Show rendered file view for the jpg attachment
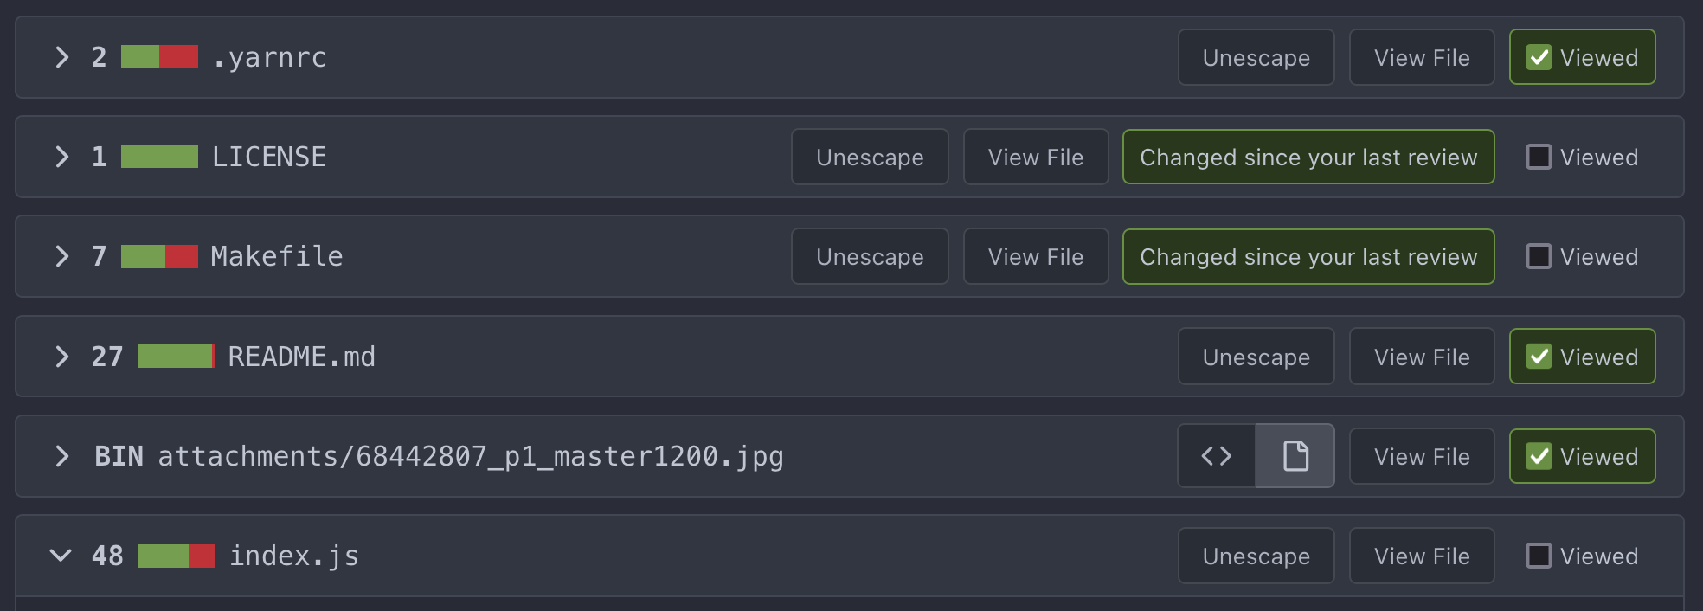Viewport: 1703px width, 611px height. (1295, 456)
